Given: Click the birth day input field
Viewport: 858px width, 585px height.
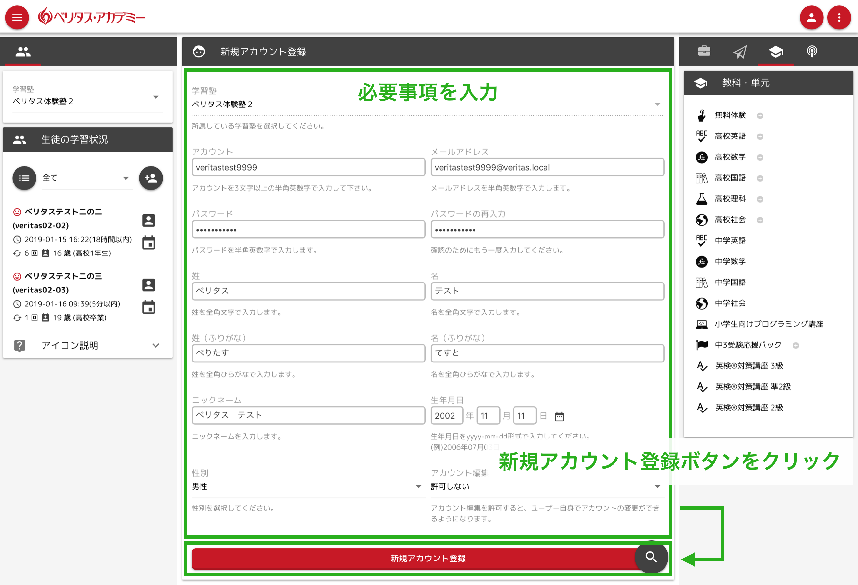Looking at the screenshot, I should [524, 416].
